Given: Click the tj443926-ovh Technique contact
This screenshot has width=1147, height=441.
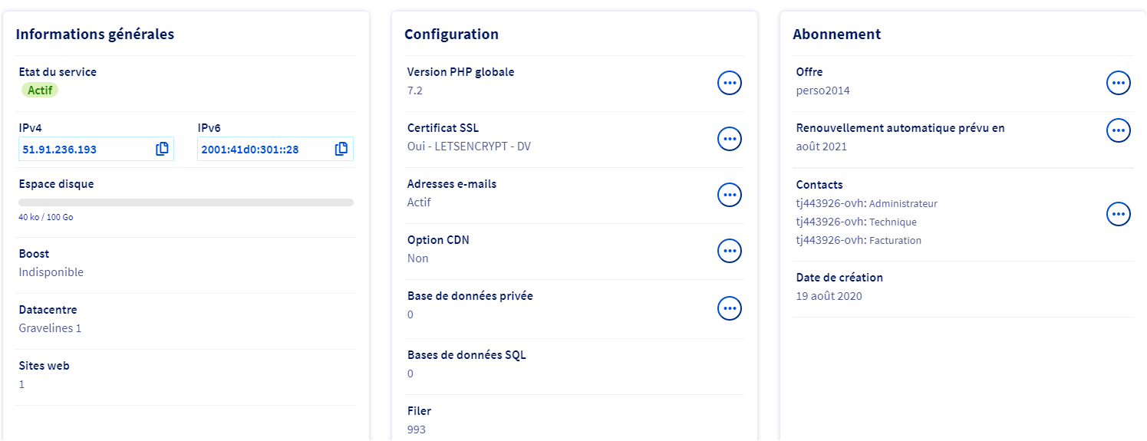Looking at the screenshot, I should coord(856,222).
